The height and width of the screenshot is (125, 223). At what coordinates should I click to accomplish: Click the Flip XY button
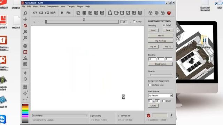(153, 47)
